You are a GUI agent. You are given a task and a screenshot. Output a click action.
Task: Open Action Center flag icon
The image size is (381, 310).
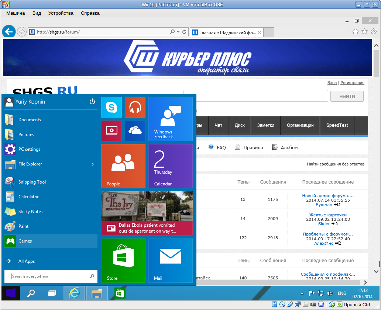(312, 293)
